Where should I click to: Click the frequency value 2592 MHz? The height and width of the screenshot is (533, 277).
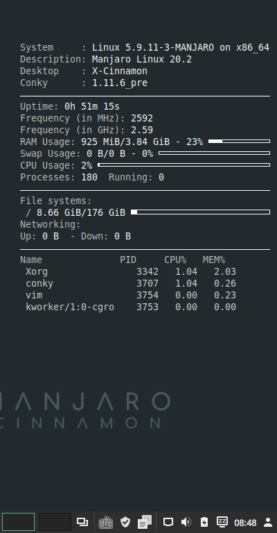[x=142, y=118]
